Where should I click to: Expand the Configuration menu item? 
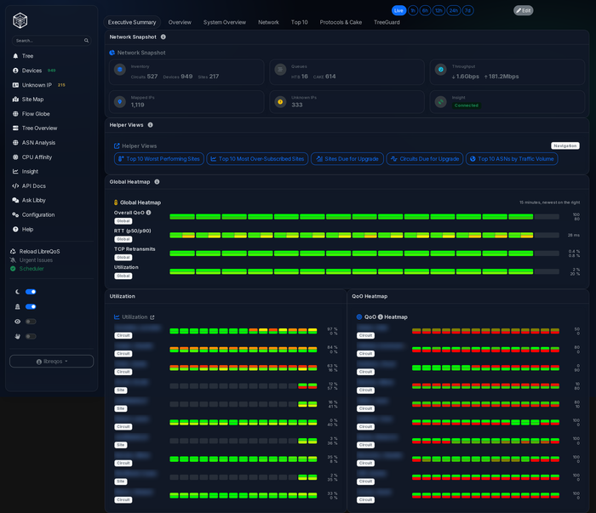click(37, 214)
